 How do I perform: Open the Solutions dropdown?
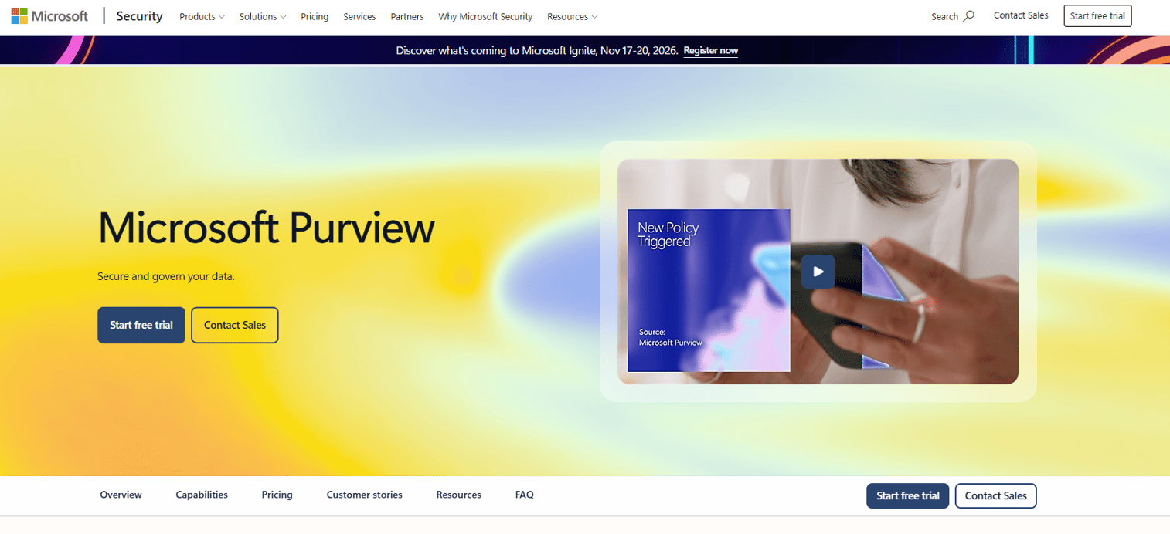click(262, 16)
